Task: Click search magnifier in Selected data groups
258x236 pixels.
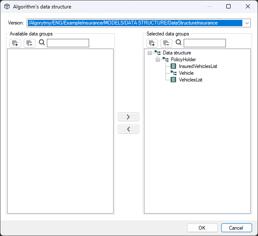Action: [x=179, y=43]
